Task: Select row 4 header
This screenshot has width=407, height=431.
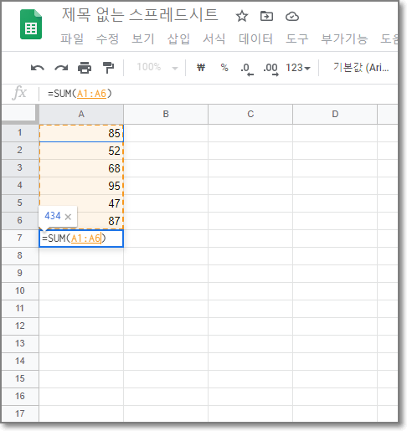Action: 19,186
